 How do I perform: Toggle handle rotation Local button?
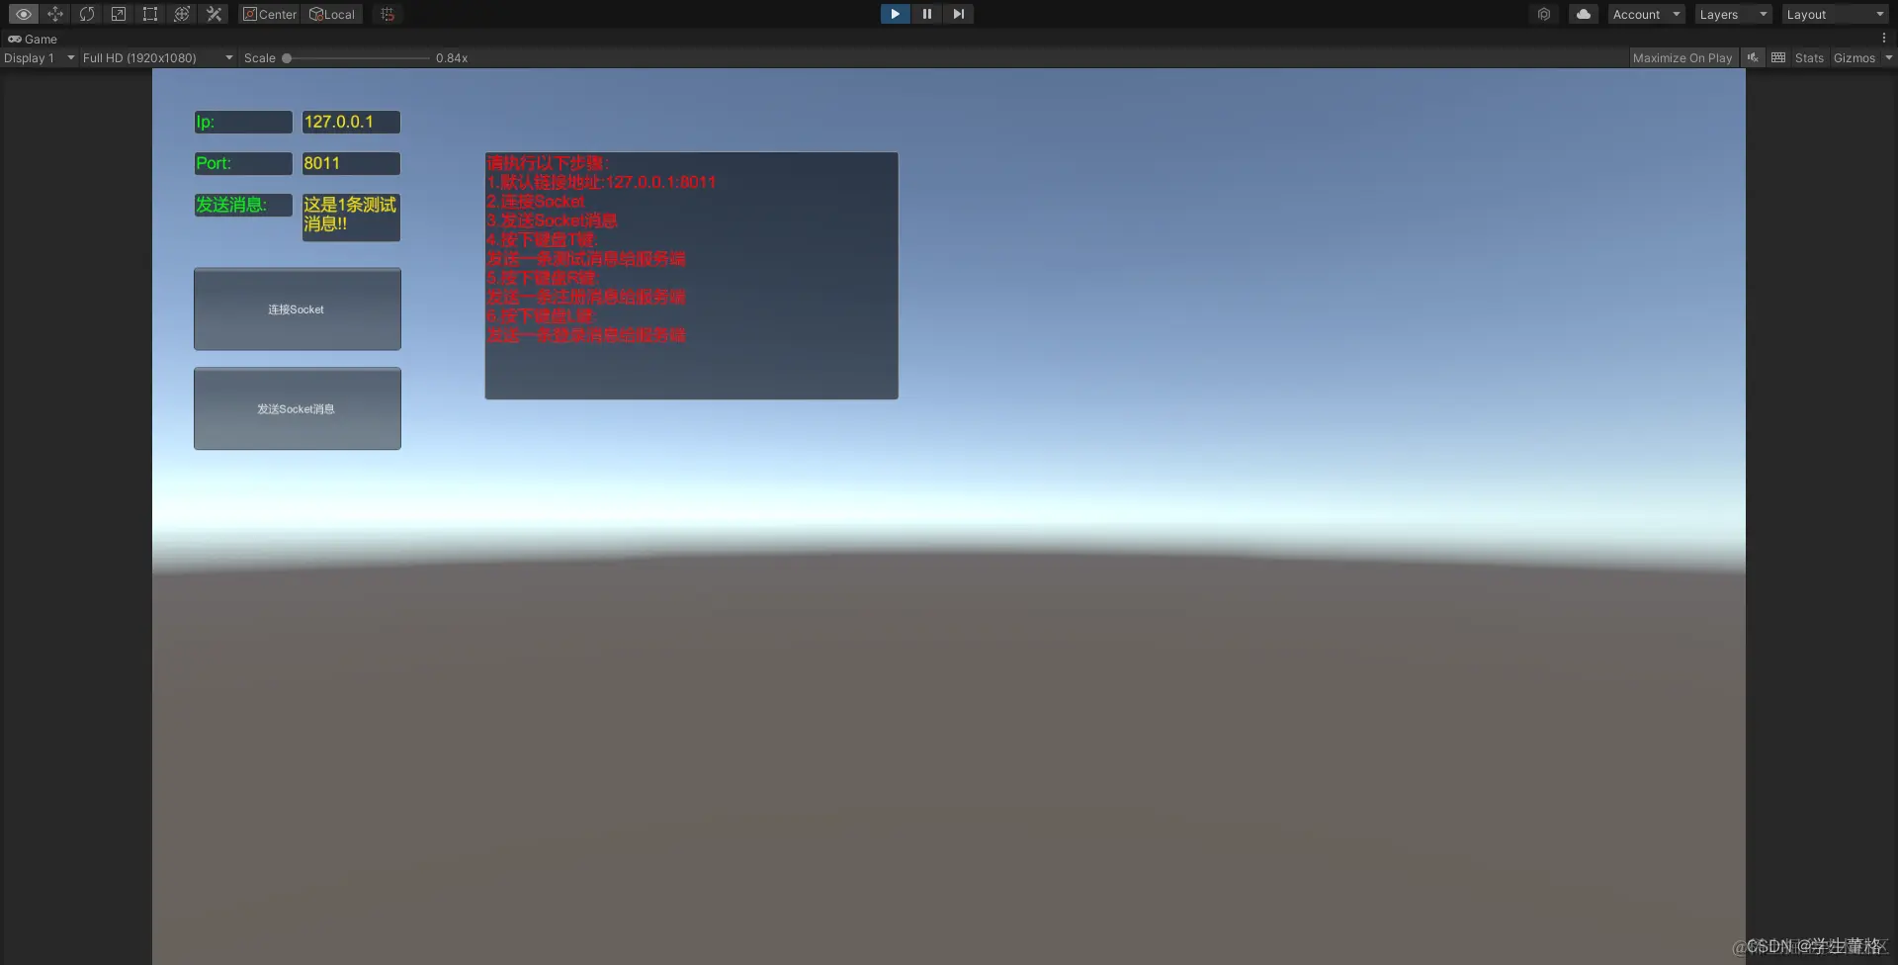[332, 14]
